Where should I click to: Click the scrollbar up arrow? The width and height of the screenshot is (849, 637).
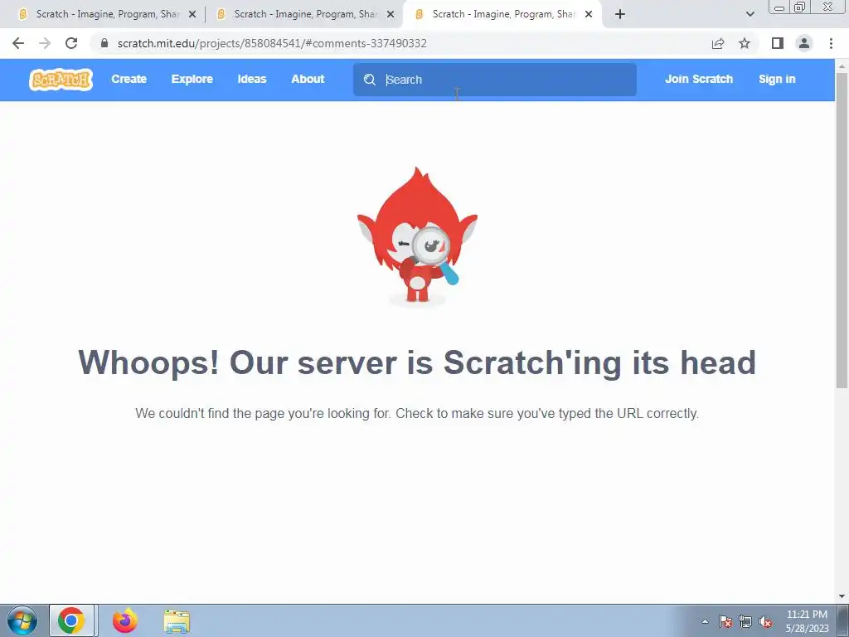click(842, 66)
